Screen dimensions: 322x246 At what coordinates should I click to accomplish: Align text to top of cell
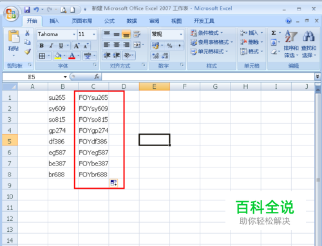[107, 34]
